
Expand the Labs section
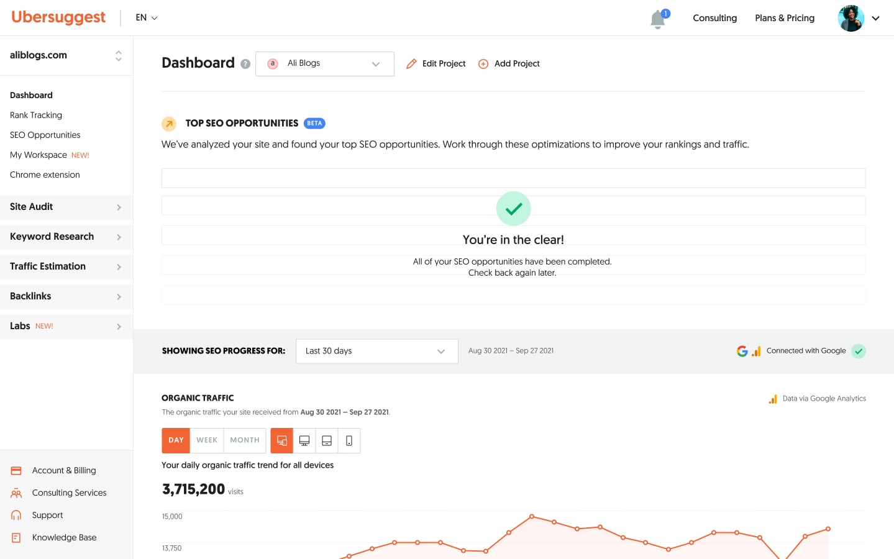click(66, 326)
